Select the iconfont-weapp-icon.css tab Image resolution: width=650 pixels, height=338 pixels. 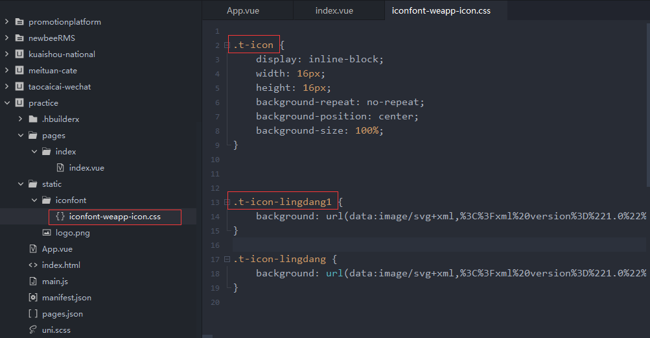441,11
